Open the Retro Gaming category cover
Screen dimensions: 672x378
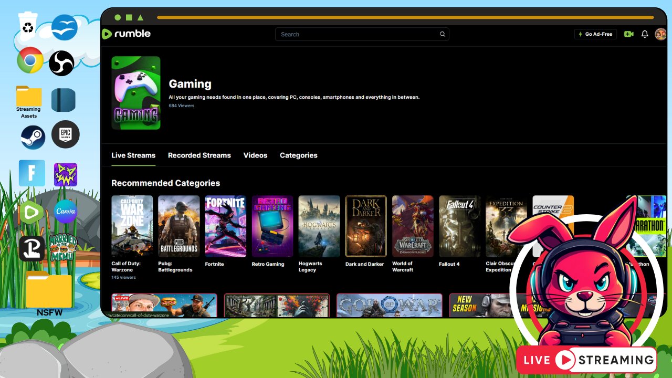click(272, 226)
